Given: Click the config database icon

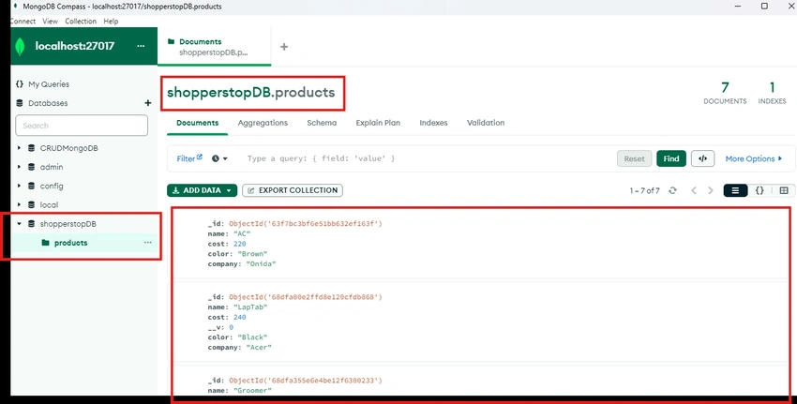Looking at the screenshot, I should click(32, 186).
